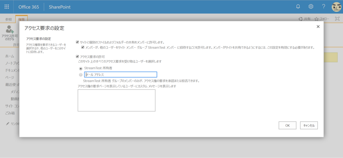
Task: Click the 最近使った sidebar heading
Action: pyautogui.click(x=12, y=85)
